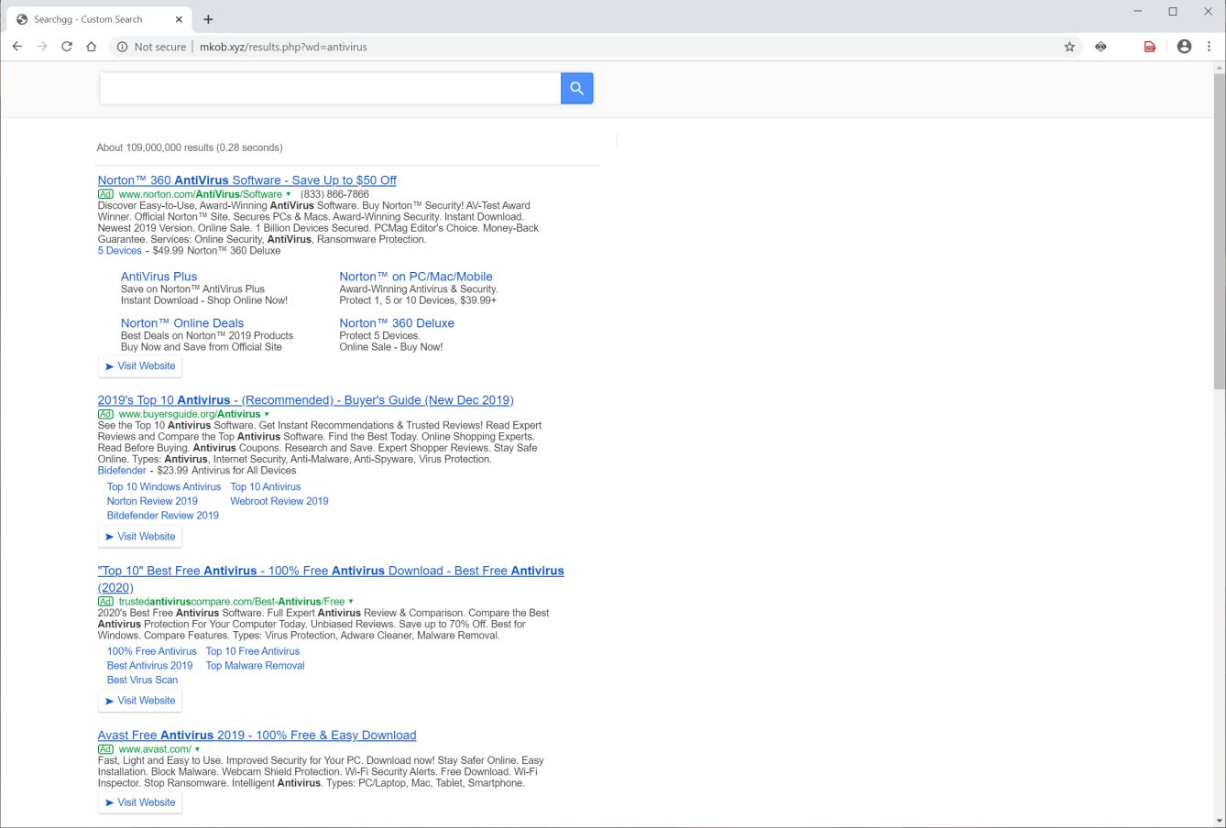Viewport: 1226px width, 828px height.
Task: Click the trustedantiviruscompare.com green URL
Action: (x=232, y=602)
